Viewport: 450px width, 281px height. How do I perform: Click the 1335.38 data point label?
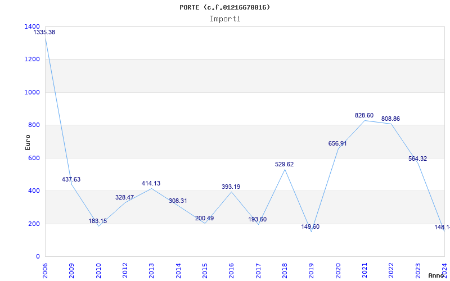tap(44, 33)
